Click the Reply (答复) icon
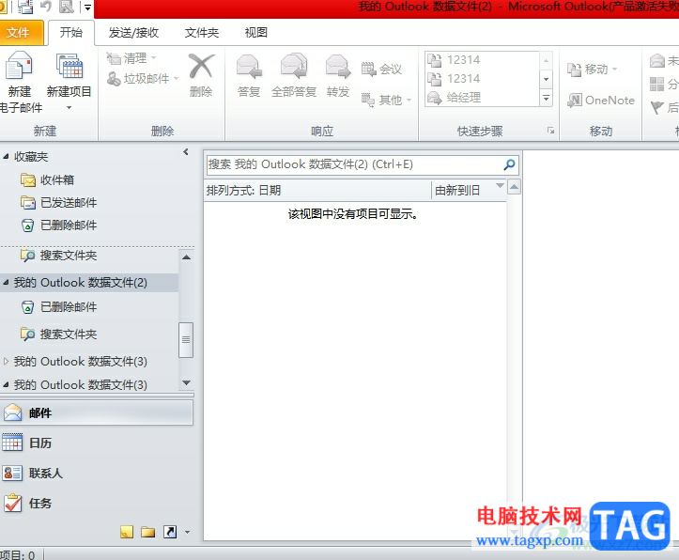The width and height of the screenshot is (679, 560). pos(249,67)
